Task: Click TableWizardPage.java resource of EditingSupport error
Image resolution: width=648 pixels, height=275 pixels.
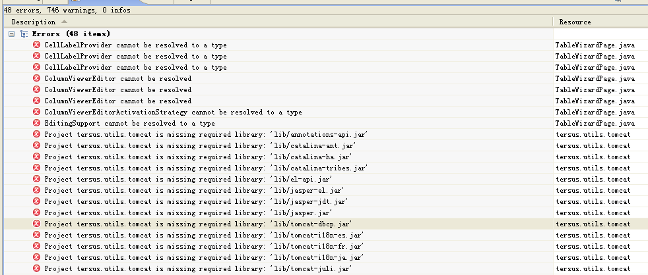Action: point(595,123)
